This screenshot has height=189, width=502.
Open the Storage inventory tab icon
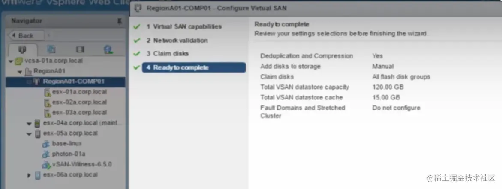[80, 49]
